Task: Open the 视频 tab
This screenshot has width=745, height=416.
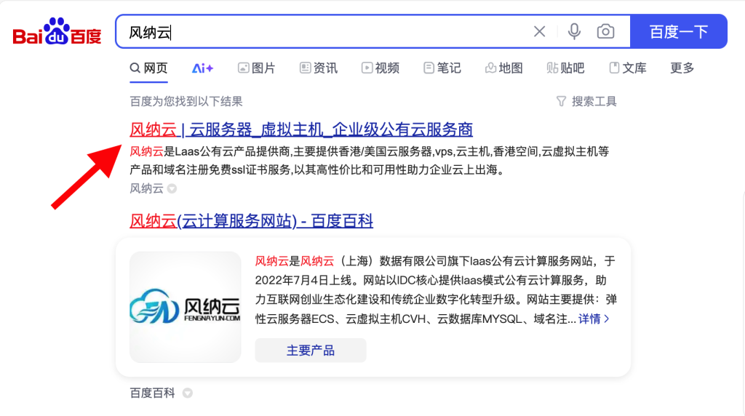Action: (381, 68)
